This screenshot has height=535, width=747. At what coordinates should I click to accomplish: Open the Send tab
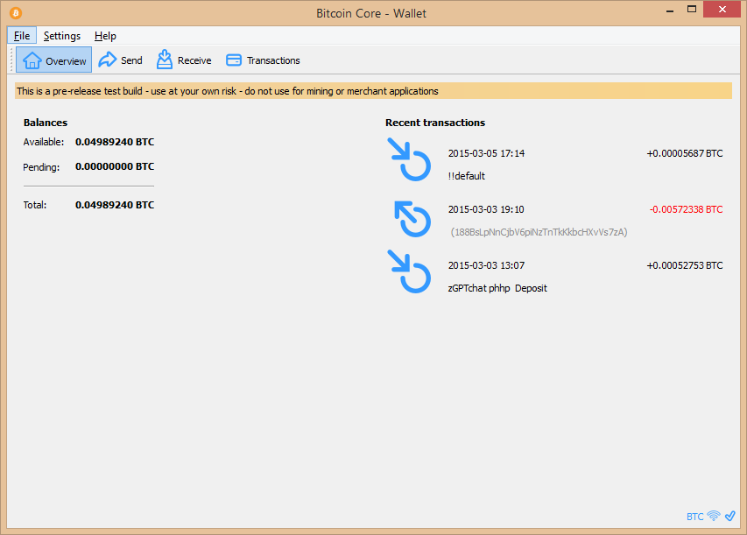(121, 60)
